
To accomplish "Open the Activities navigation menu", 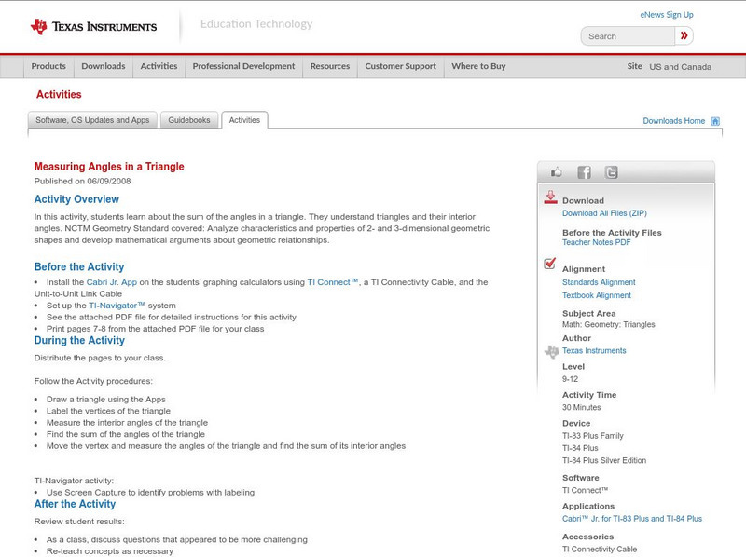I will (x=159, y=66).
